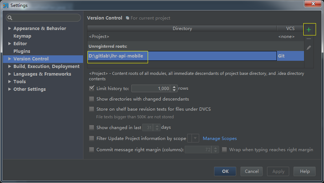Viewport: 324px width, 183px height.
Task: Click the VCS column header
Action: point(290,29)
